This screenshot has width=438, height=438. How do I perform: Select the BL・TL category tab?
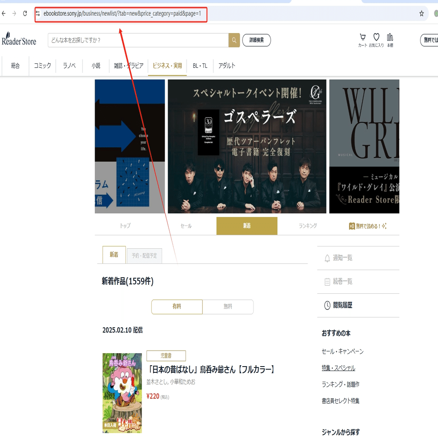click(200, 66)
